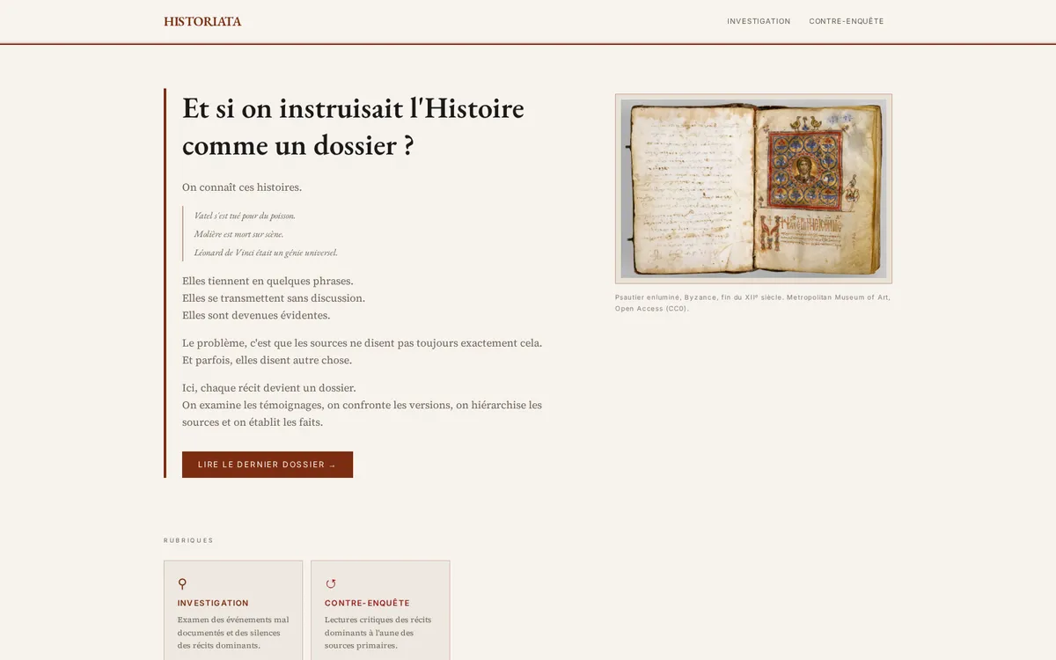Image resolution: width=1056 pixels, height=660 pixels.
Task: Click the line 'Elles tiennent en quelques phrases.'
Action: tap(268, 281)
